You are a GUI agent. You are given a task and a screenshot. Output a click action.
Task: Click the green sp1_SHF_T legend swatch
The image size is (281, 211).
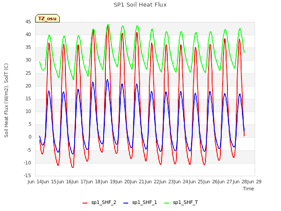(167, 203)
